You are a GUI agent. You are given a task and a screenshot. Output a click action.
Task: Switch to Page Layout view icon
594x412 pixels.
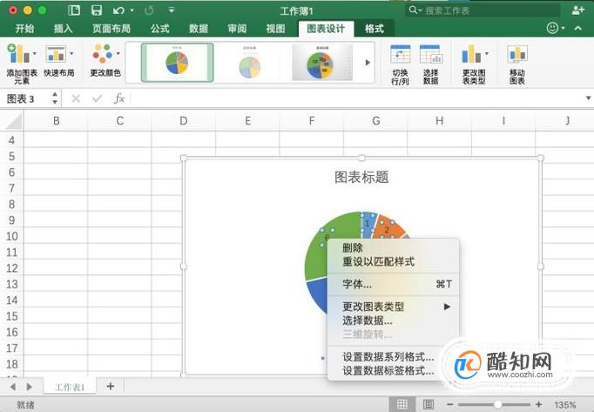[x=428, y=404]
